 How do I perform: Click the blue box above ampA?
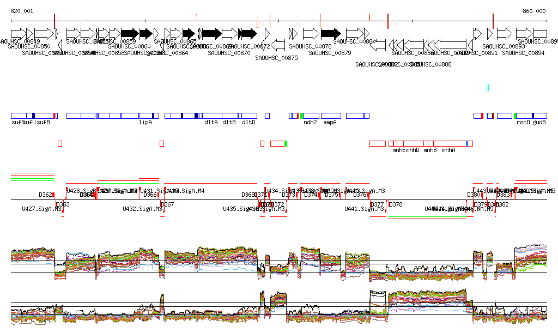[331, 116]
